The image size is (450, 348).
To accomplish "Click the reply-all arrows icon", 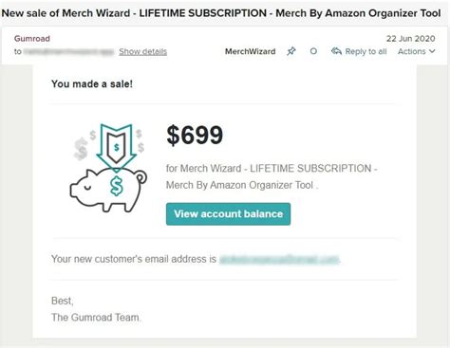I will [336, 51].
